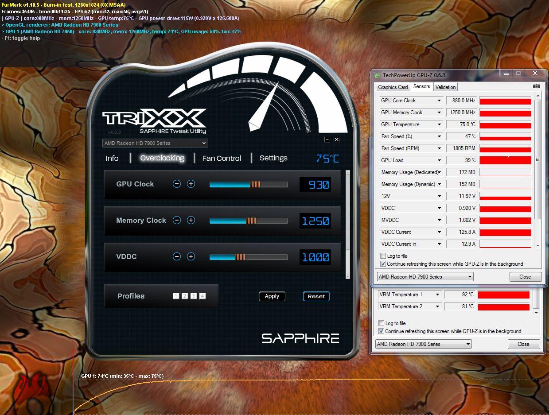Image resolution: width=549 pixels, height=415 pixels.
Task: Click GPU-Z title bar app icon
Action: pyautogui.click(x=377, y=75)
